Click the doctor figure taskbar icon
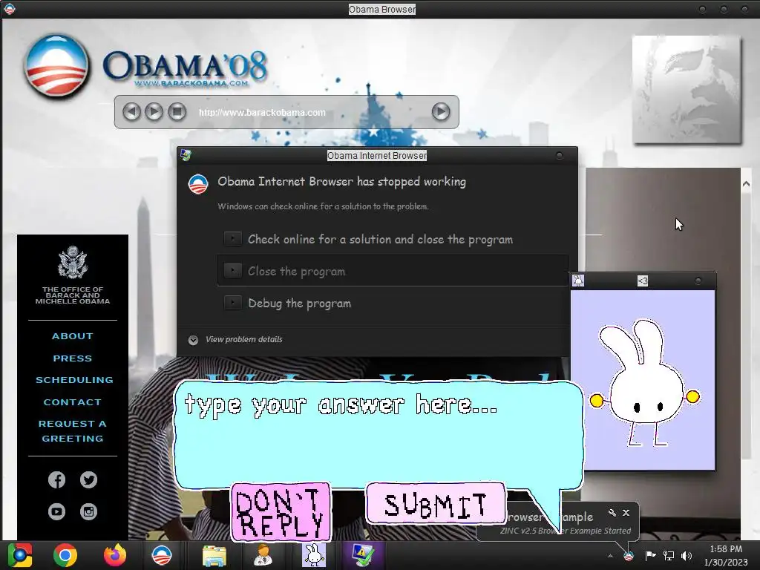 (263, 555)
